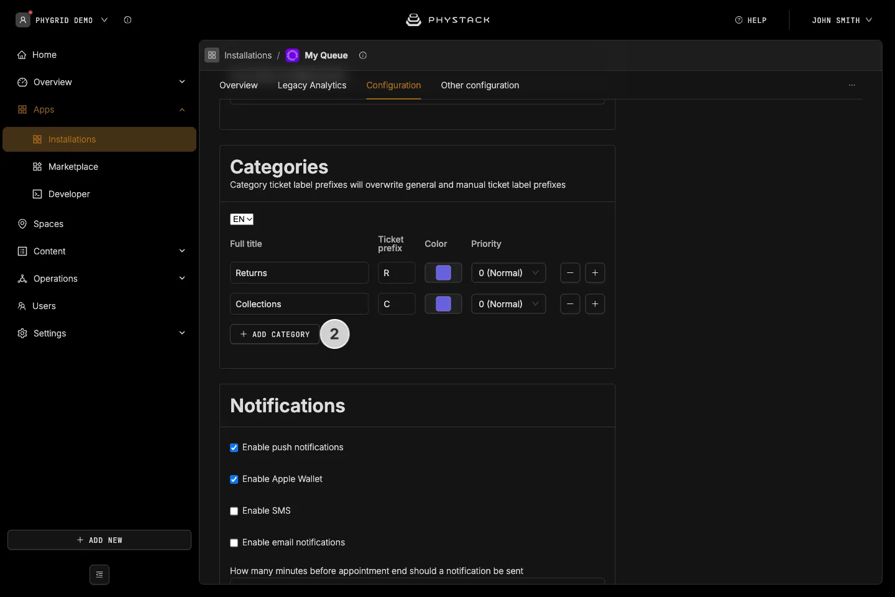The height and width of the screenshot is (597, 895).
Task: Click info icon beside PhyGrid Demo
Action: click(127, 20)
